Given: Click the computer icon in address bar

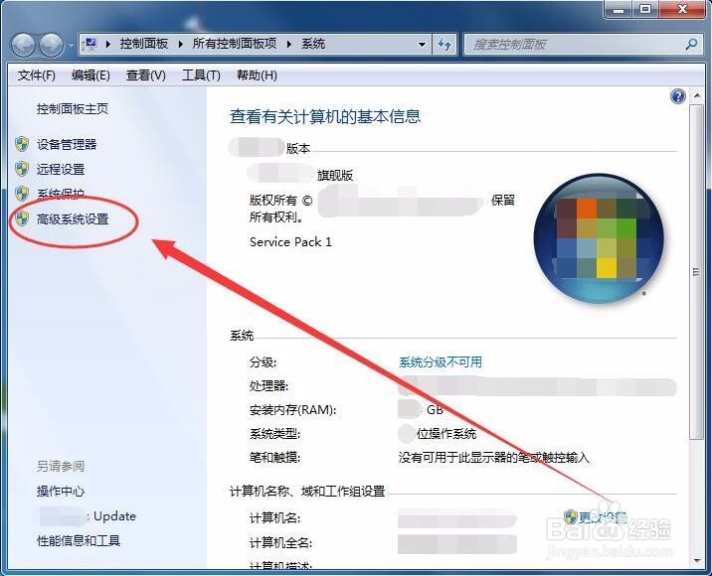Looking at the screenshot, I should (90, 44).
